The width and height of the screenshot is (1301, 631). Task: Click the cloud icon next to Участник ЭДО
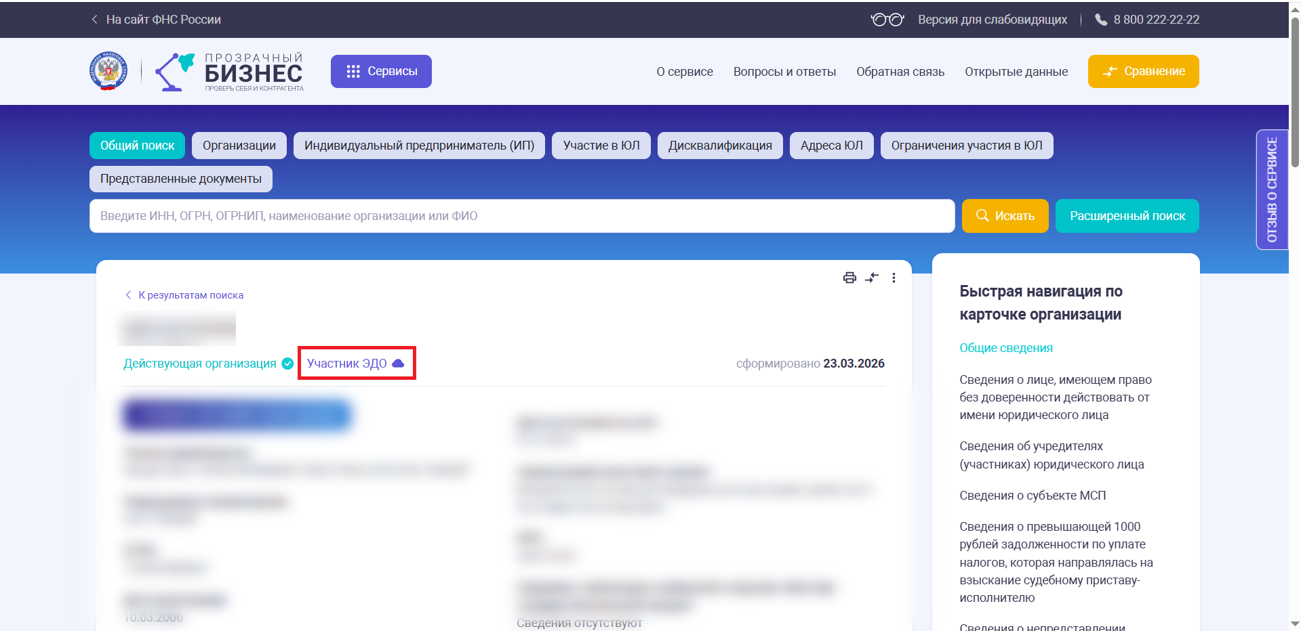pos(399,364)
